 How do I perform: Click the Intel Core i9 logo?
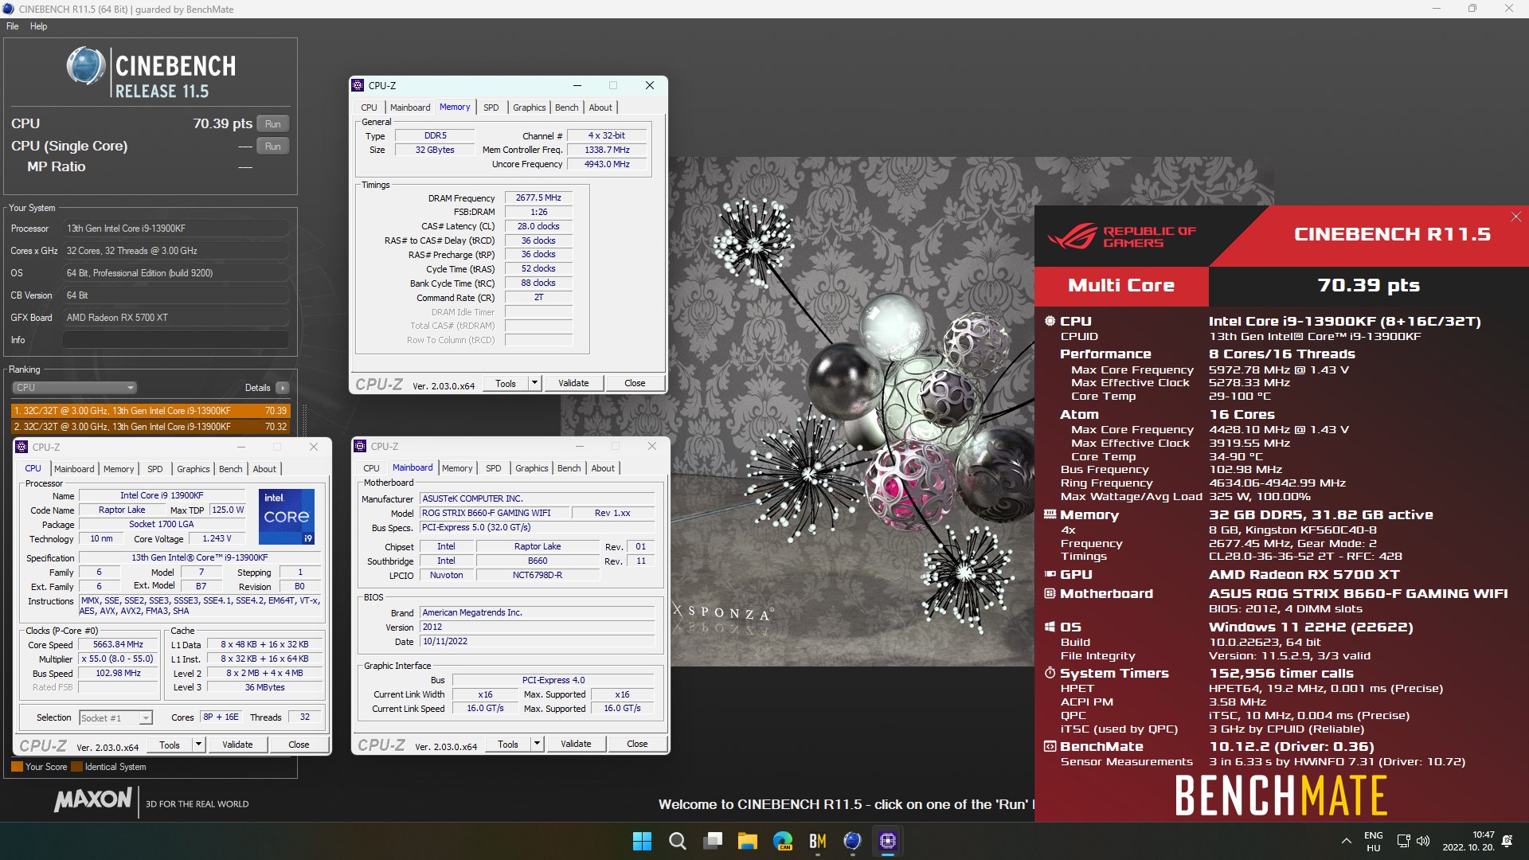[287, 517]
